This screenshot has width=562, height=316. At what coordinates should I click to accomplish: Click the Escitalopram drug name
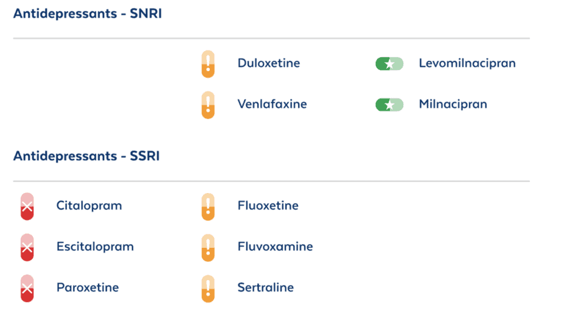coord(95,247)
